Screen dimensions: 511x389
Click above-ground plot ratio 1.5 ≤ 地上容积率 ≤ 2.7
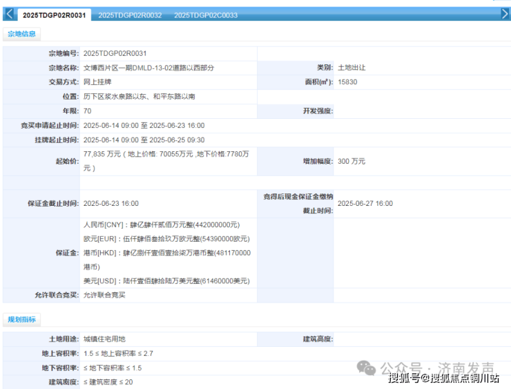[118, 354]
